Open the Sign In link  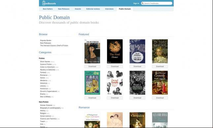click(x=136, y=3)
